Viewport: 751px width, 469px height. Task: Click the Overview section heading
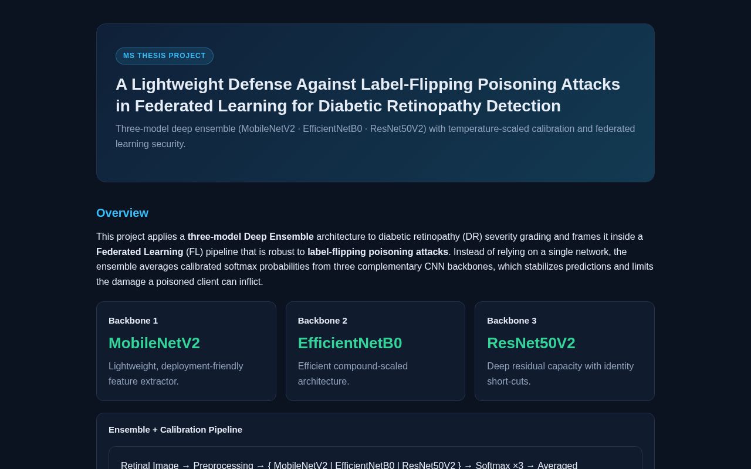[x=122, y=213]
